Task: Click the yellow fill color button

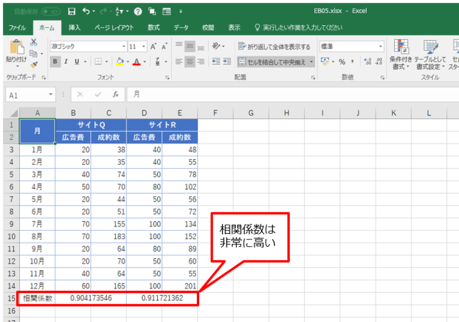Action: pos(119,61)
